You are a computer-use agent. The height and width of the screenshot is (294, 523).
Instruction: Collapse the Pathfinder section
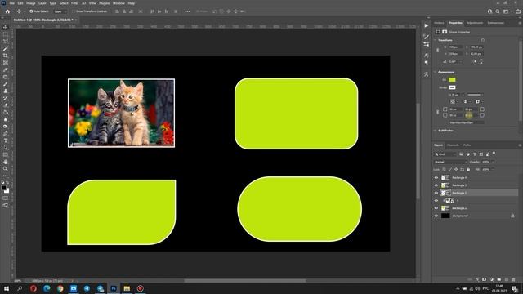coord(436,131)
